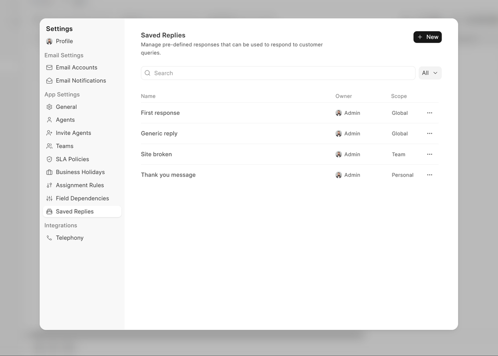Open options menu for First response
Image resolution: width=498 pixels, height=356 pixels.
(429, 113)
